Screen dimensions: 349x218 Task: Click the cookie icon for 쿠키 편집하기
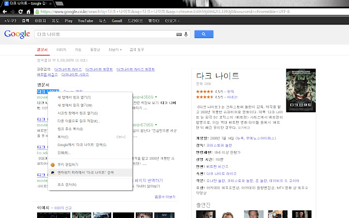pyautogui.click(x=53, y=164)
